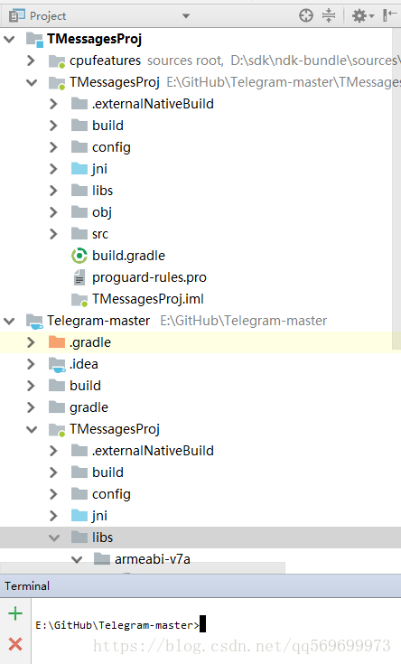Expand the cpufeatures module node
Image resolution: width=401 pixels, height=664 pixels.
31,61
